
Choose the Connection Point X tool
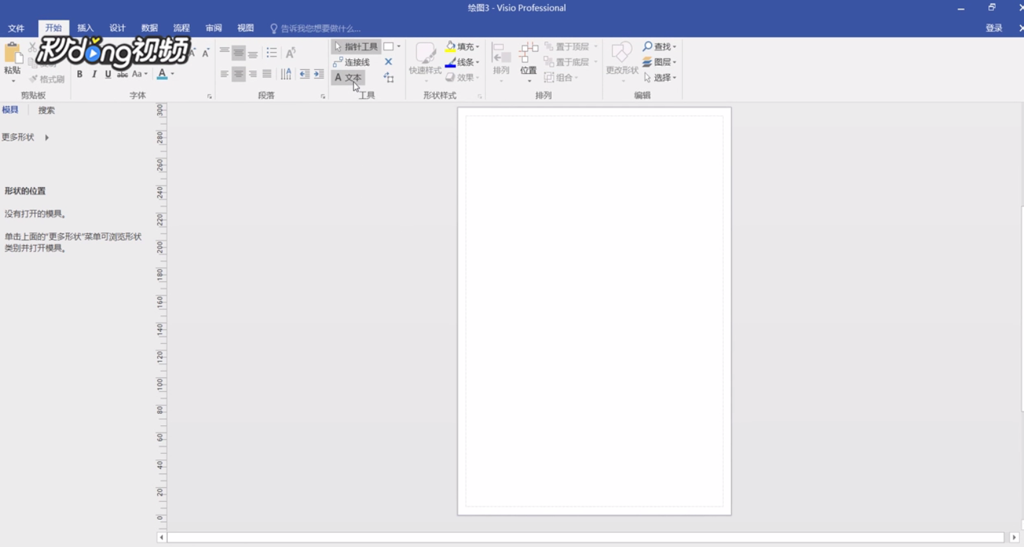(389, 62)
